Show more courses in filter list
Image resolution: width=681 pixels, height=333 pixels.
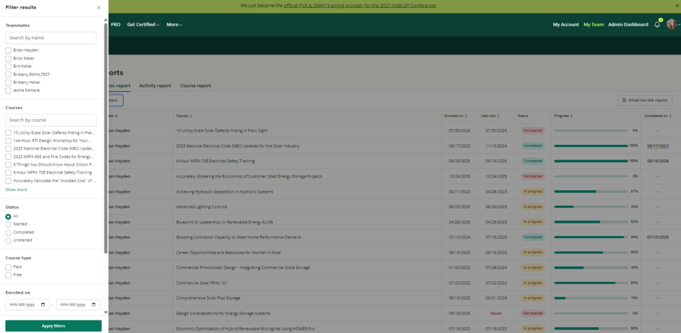click(x=16, y=189)
